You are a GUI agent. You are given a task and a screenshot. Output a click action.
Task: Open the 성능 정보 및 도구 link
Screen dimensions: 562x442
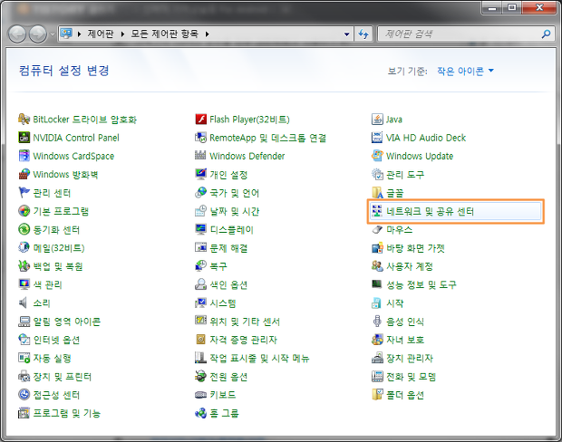421,284
